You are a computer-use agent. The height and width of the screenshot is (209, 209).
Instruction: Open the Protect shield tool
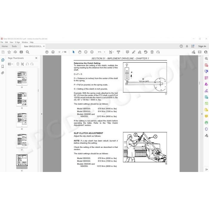(x=206, y=129)
